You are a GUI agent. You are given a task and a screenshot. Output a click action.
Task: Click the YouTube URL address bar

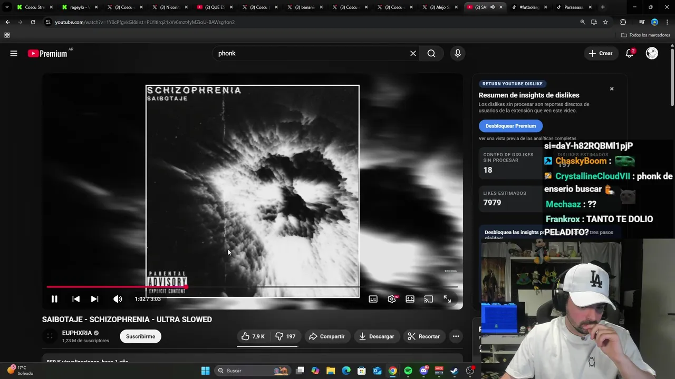pos(311,22)
